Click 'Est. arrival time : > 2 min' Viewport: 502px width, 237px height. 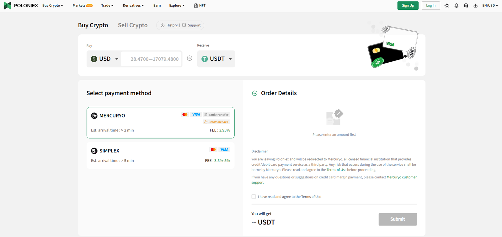(112, 130)
